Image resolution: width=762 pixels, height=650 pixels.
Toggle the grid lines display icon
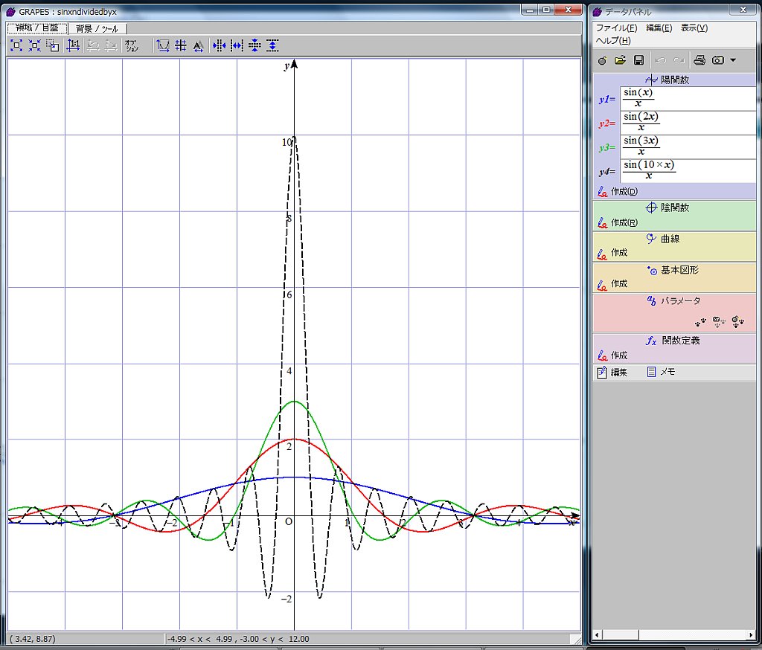coord(181,45)
